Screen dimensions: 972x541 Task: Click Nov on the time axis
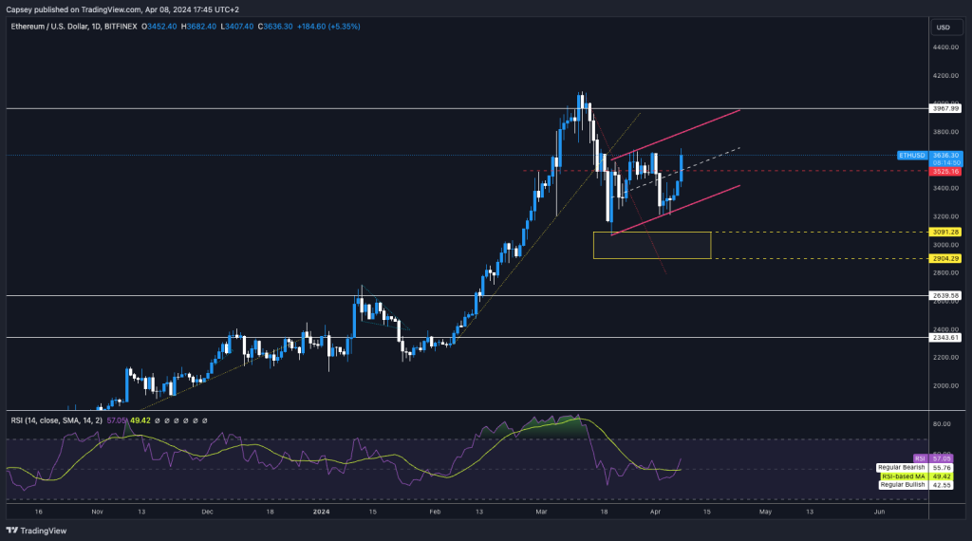[x=97, y=512]
